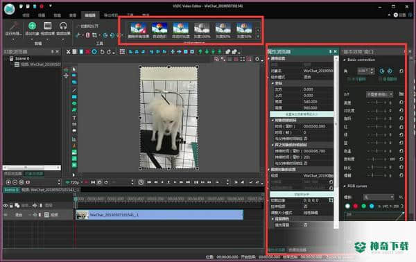Click the clock icon on timeline toolbar
Image resolution: width=416 pixels, height=262 pixels.
click(141, 182)
